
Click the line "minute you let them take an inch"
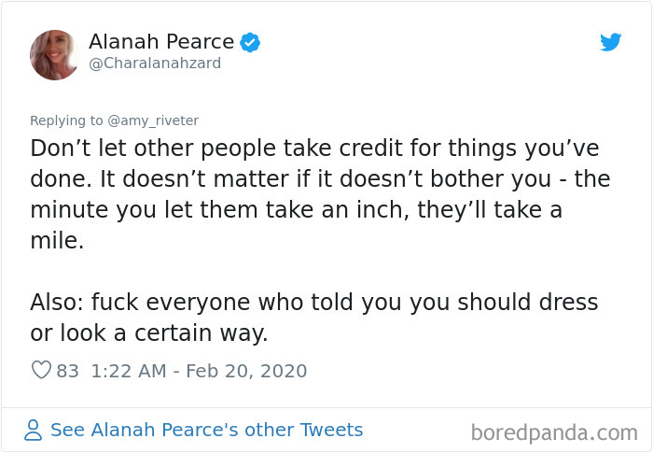296,211
